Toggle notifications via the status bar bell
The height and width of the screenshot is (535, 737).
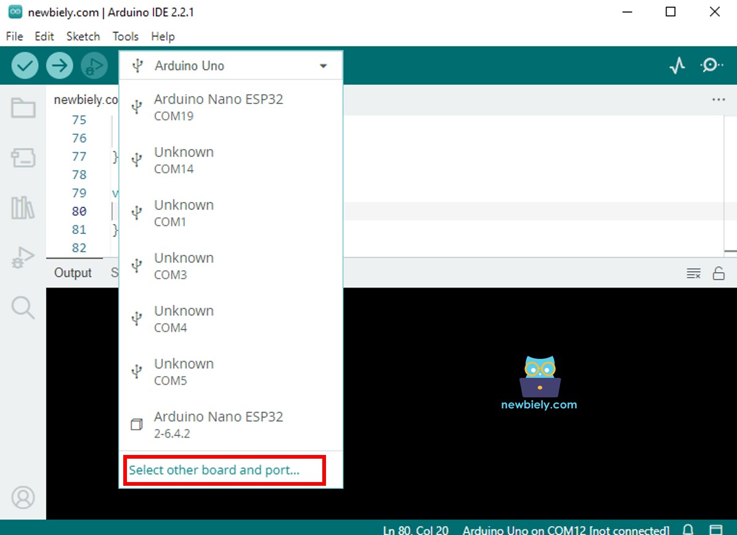coord(687,529)
